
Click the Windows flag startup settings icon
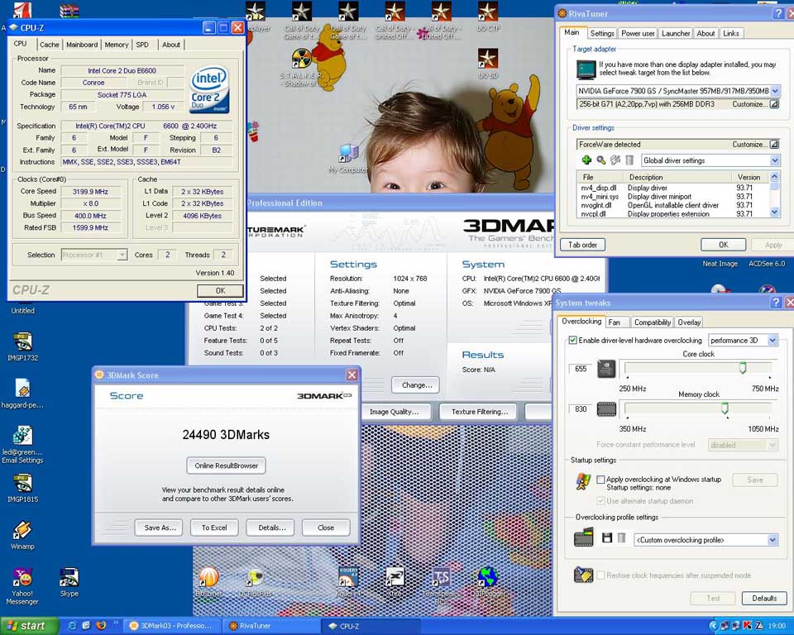[x=583, y=481]
